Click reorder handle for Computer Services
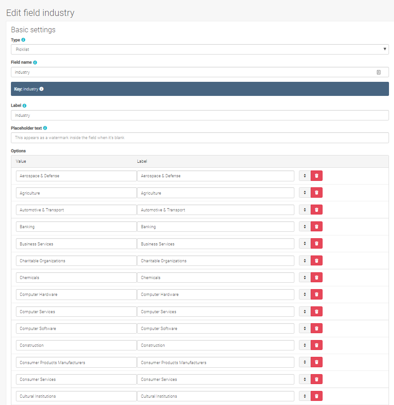The width and height of the screenshot is (394, 405). pos(305,311)
